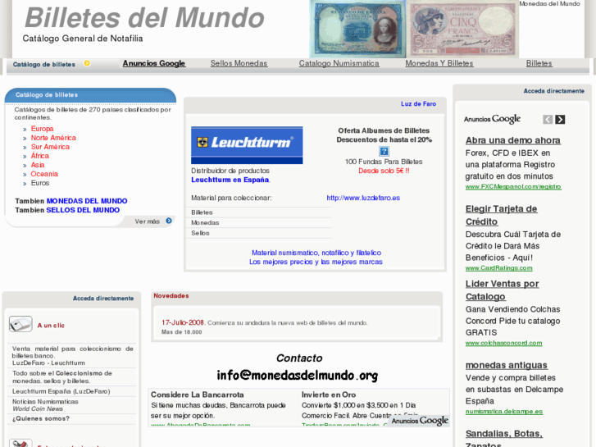Image resolution: width=596 pixels, height=447 pixels.
Task: Open the Europa banknote catalog
Action: coord(42,129)
